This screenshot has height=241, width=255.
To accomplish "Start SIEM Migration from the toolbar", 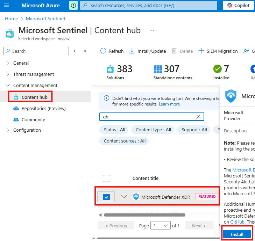I will (218, 51).
